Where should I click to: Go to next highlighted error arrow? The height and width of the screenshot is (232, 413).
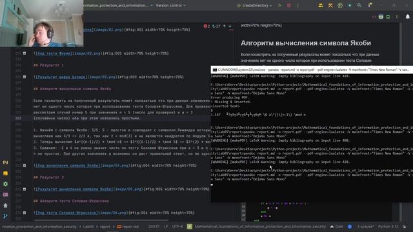230,26
